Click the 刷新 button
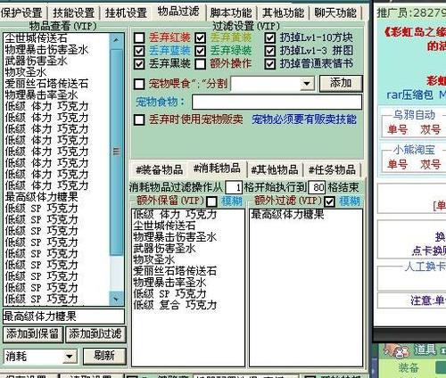446x378 pixels. (104, 356)
